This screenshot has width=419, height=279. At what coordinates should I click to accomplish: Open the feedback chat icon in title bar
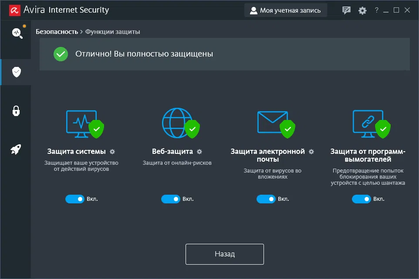[x=346, y=10]
